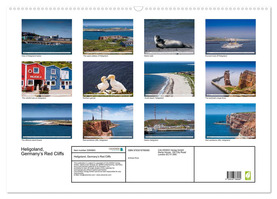The width and height of the screenshot is (277, 199).
Task: Select the upper plateau of Heligoland photo
Action: pos(108,37)
